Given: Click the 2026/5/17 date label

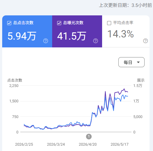Looking at the screenshot, I should coord(120,144).
